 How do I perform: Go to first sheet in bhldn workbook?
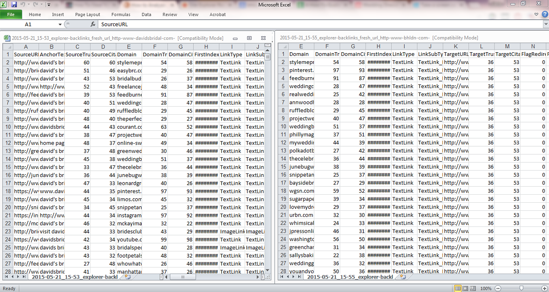[x=281, y=277]
